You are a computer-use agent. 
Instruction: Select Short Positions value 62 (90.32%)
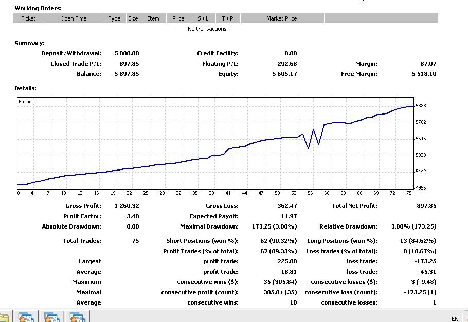pos(278,241)
